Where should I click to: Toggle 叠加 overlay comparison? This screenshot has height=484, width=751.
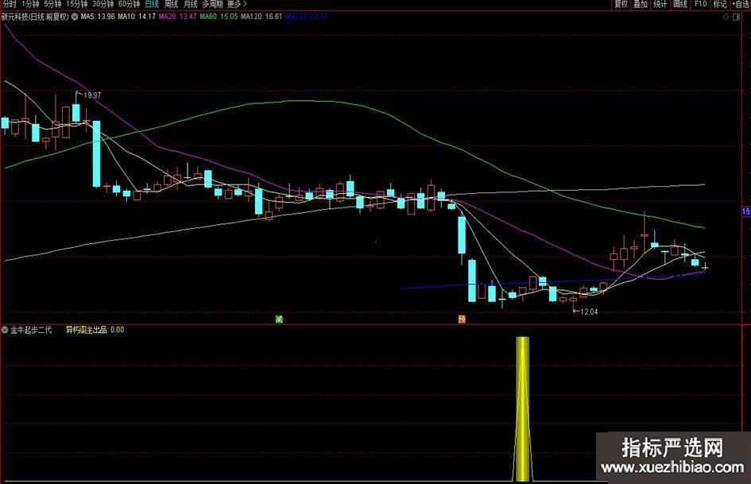pos(641,4)
